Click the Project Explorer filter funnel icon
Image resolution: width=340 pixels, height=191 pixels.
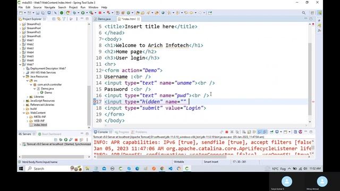coord(64,19)
